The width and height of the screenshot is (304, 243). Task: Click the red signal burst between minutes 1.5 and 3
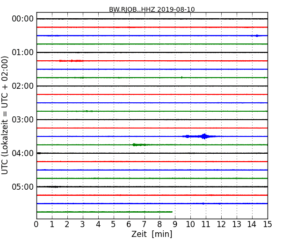click(72, 61)
